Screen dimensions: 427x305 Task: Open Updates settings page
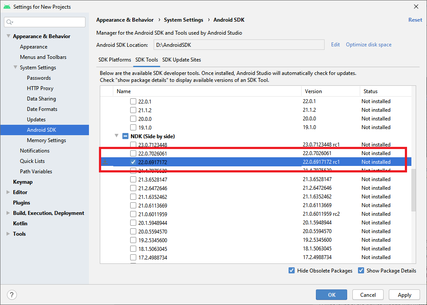click(36, 120)
